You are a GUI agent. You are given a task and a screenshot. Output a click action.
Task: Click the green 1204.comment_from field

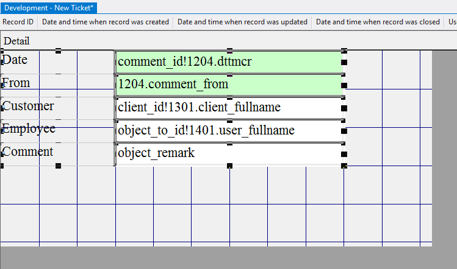point(228,84)
